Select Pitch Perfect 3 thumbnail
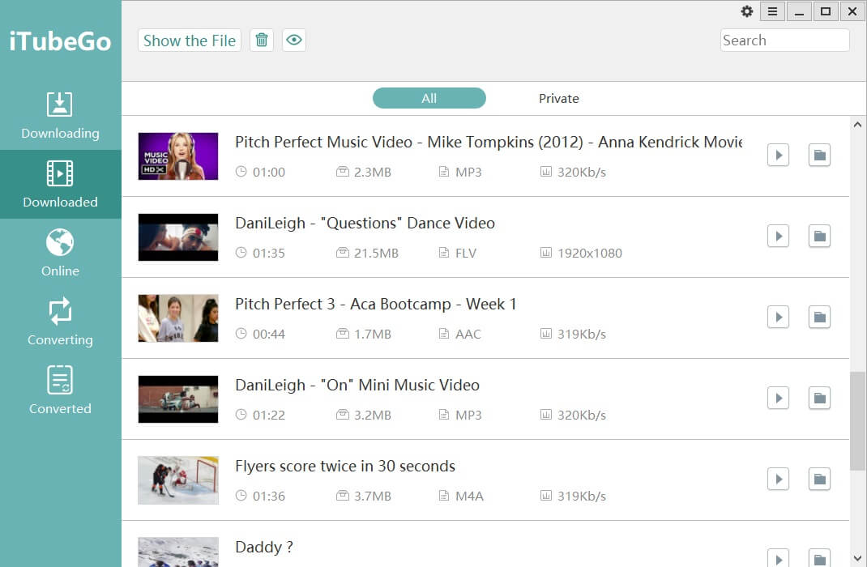The width and height of the screenshot is (867, 567). coord(178,318)
